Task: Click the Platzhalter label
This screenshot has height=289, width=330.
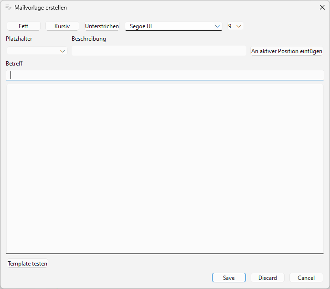Action: coord(19,39)
